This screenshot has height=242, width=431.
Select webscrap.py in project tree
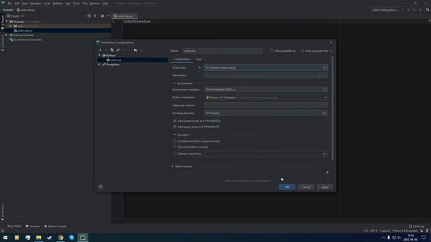pos(25,31)
